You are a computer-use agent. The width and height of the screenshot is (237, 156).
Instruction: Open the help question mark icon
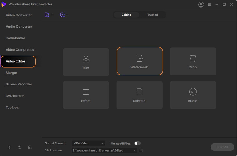point(20,147)
